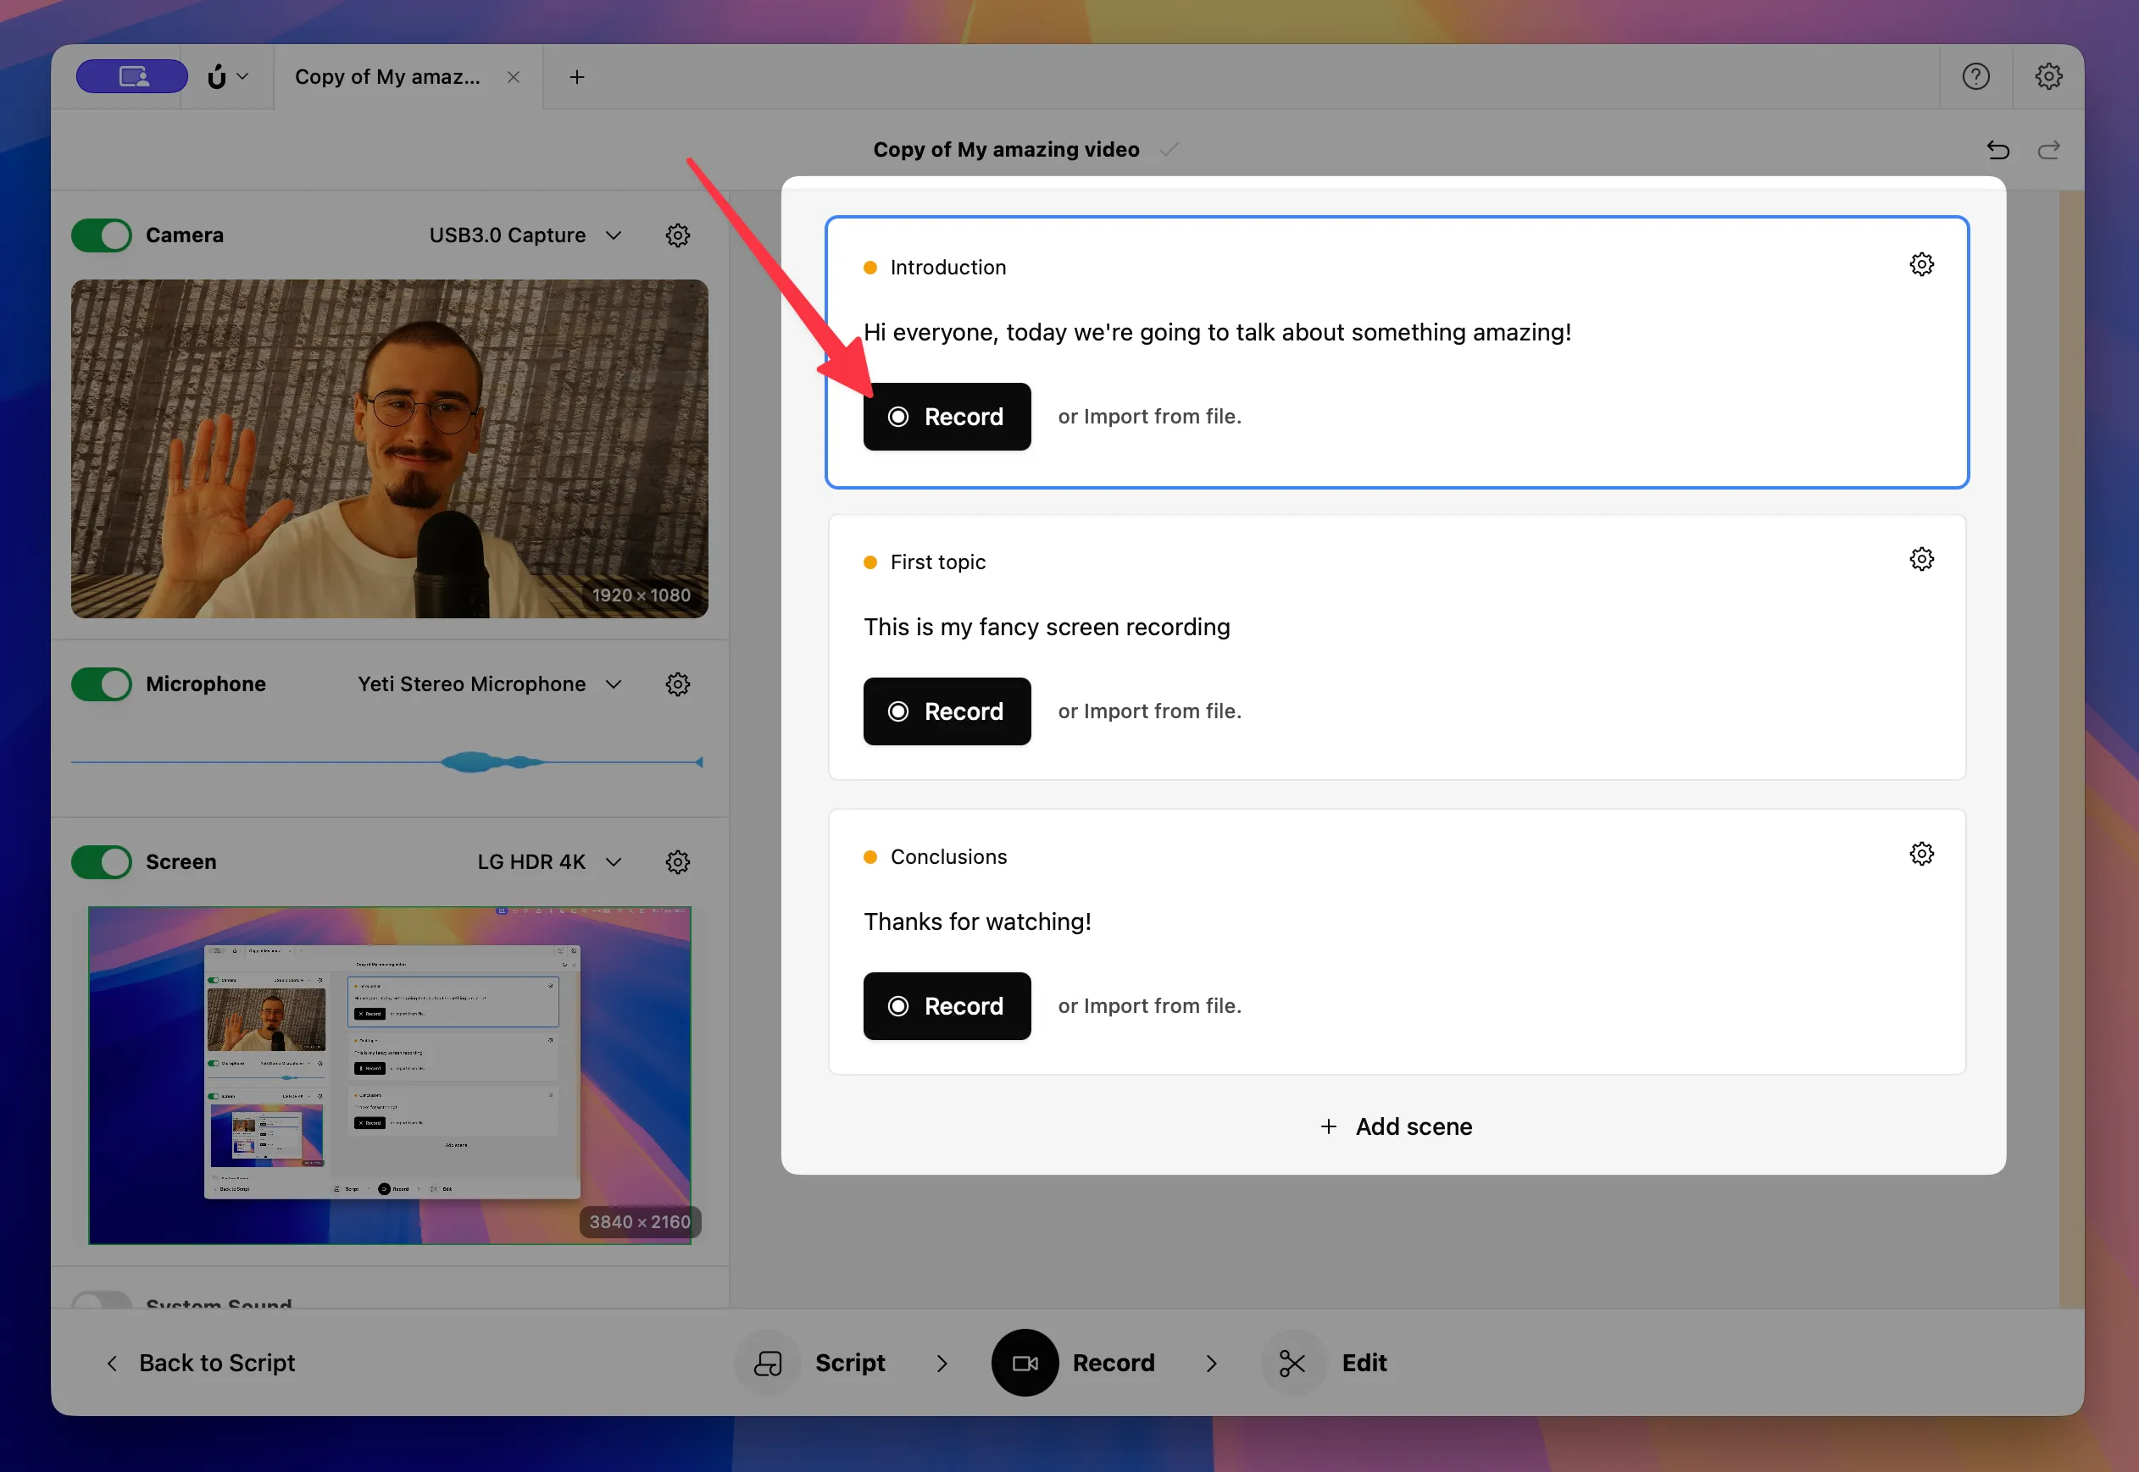The image size is (2139, 1472).
Task: Go to the Script step
Action: point(850,1362)
